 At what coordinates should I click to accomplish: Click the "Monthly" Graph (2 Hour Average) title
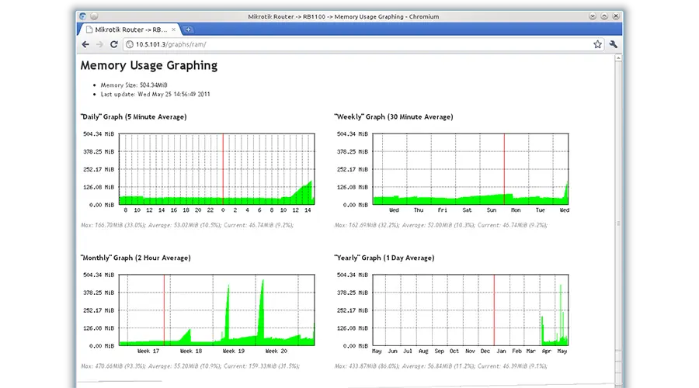135,258
